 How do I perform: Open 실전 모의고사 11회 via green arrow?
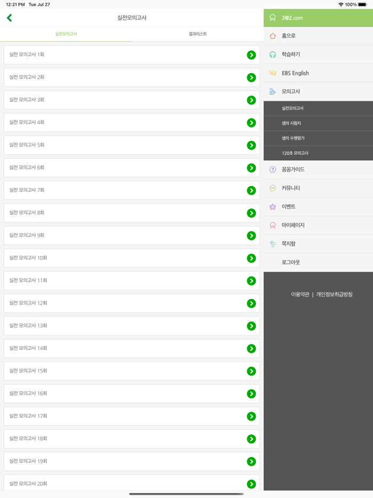click(x=252, y=281)
